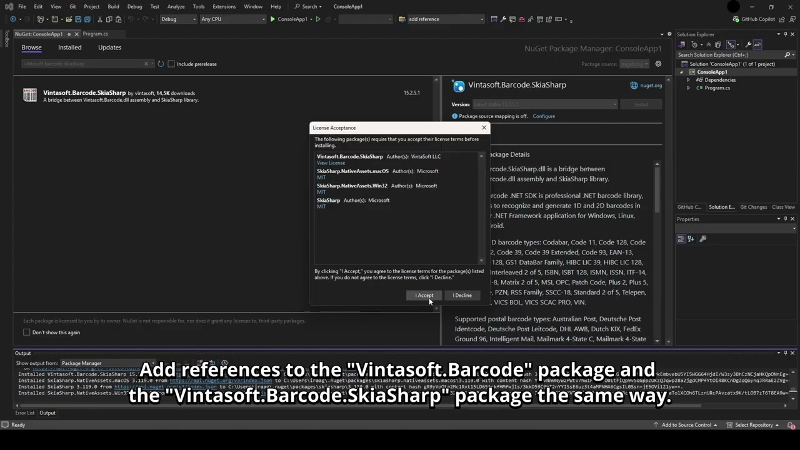Open the Debug configuration dropdown
800x450 pixels.
tap(178, 19)
